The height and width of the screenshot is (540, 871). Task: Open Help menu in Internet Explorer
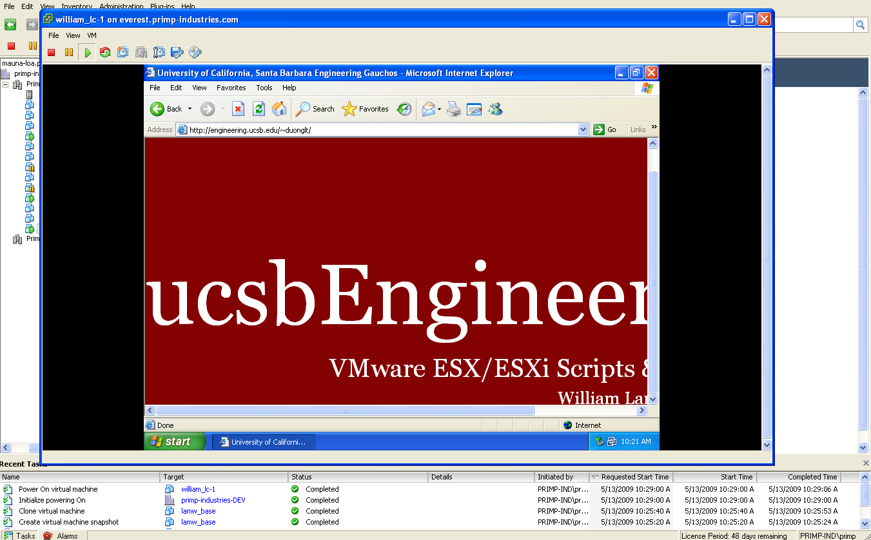coord(289,88)
